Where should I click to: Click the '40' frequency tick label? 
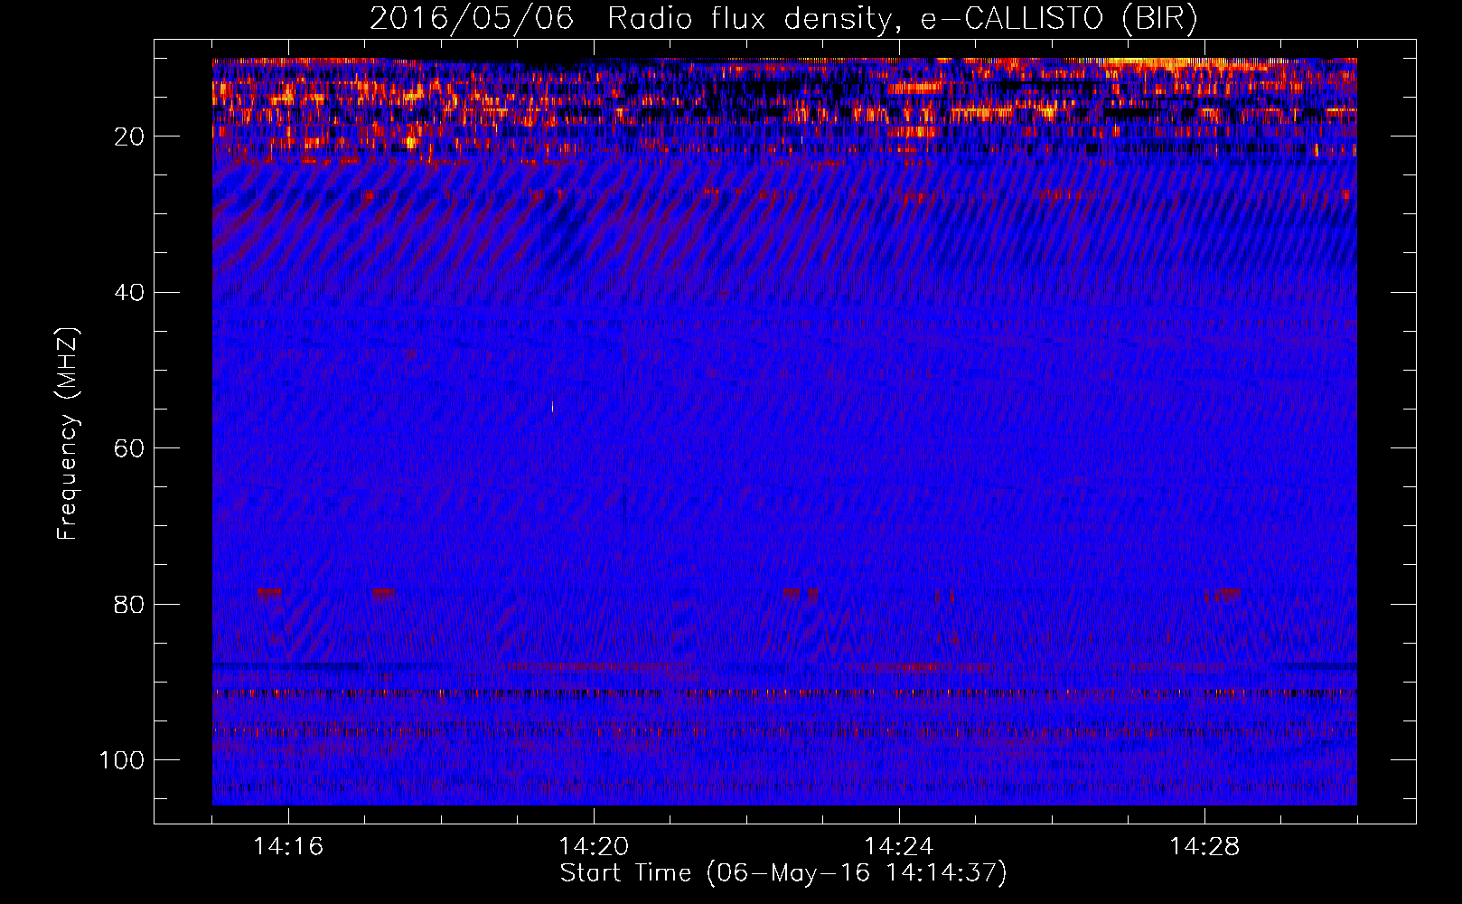coord(130,293)
